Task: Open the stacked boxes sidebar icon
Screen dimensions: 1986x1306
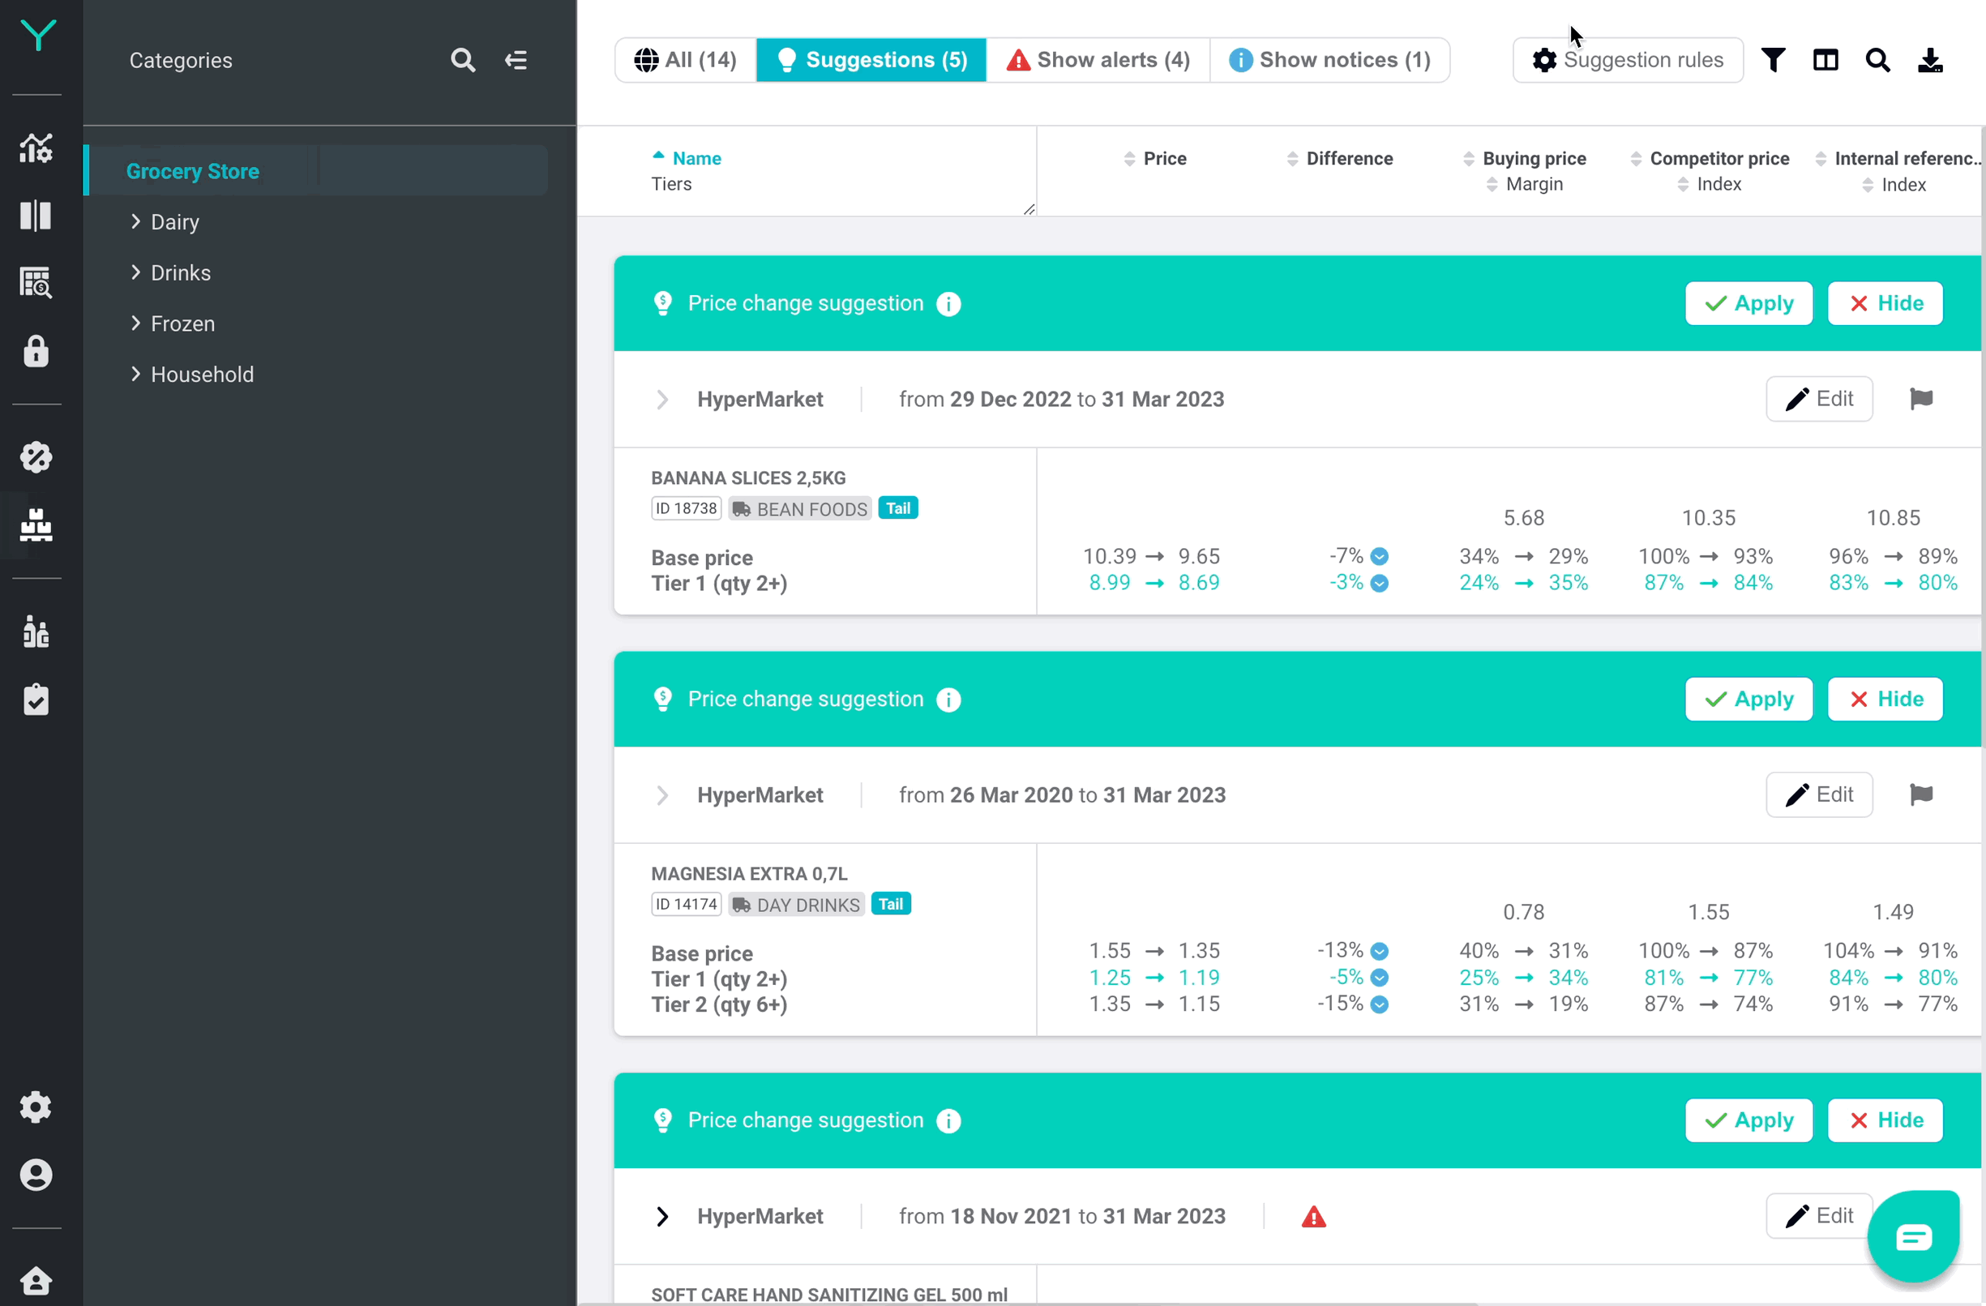Action: (x=36, y=525)
